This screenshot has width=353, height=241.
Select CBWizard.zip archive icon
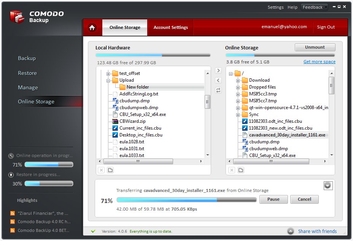click(x=115, y=121)
